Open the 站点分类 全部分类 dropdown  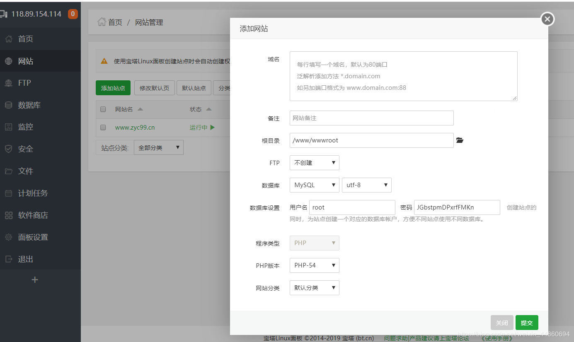(159, 147)
